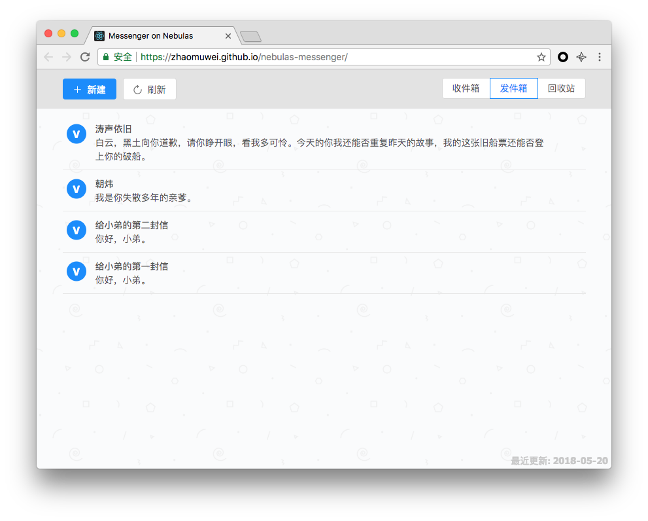648x521 pixels.
Task: Click the 新建 (new message) button
Action: [x=90, y=89]
